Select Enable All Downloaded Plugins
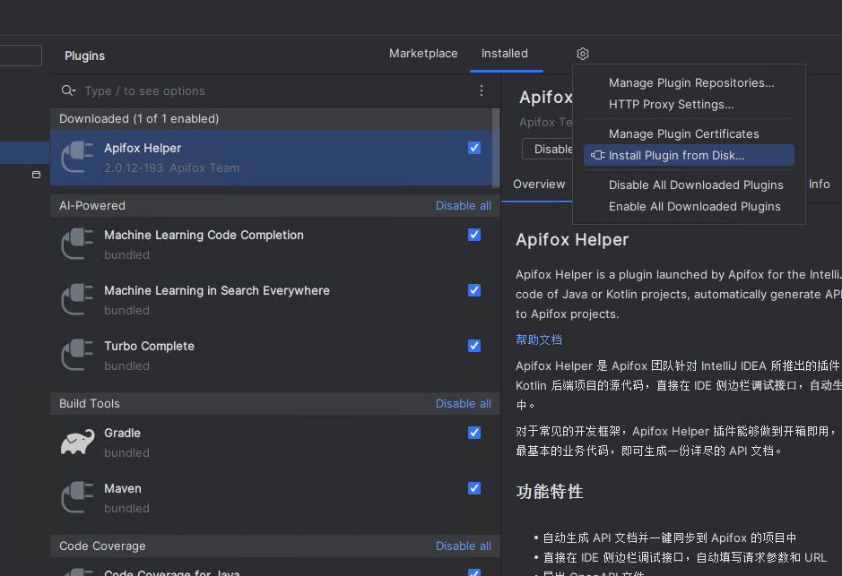This screenshot has height=576, width=842. click(689, 206)
